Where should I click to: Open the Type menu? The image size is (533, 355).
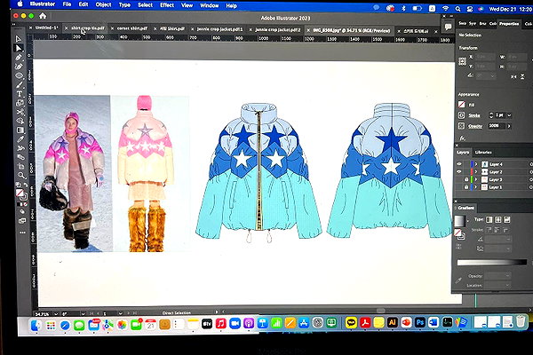[x=124, y=4]
